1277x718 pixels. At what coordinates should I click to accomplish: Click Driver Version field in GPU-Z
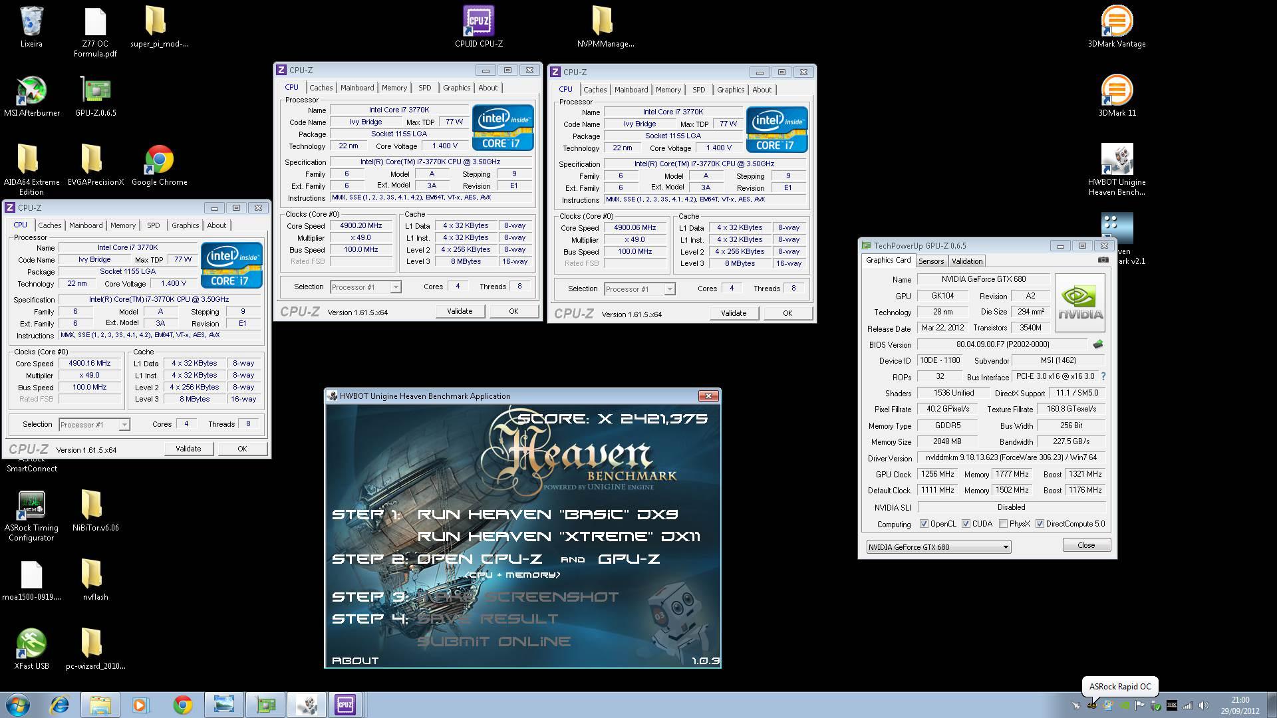click(1012, 457)
